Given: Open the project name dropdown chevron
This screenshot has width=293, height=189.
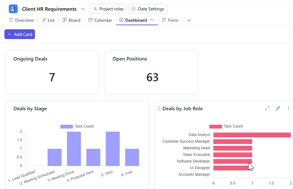Looking at the screenshot, I should pos(83,9).
